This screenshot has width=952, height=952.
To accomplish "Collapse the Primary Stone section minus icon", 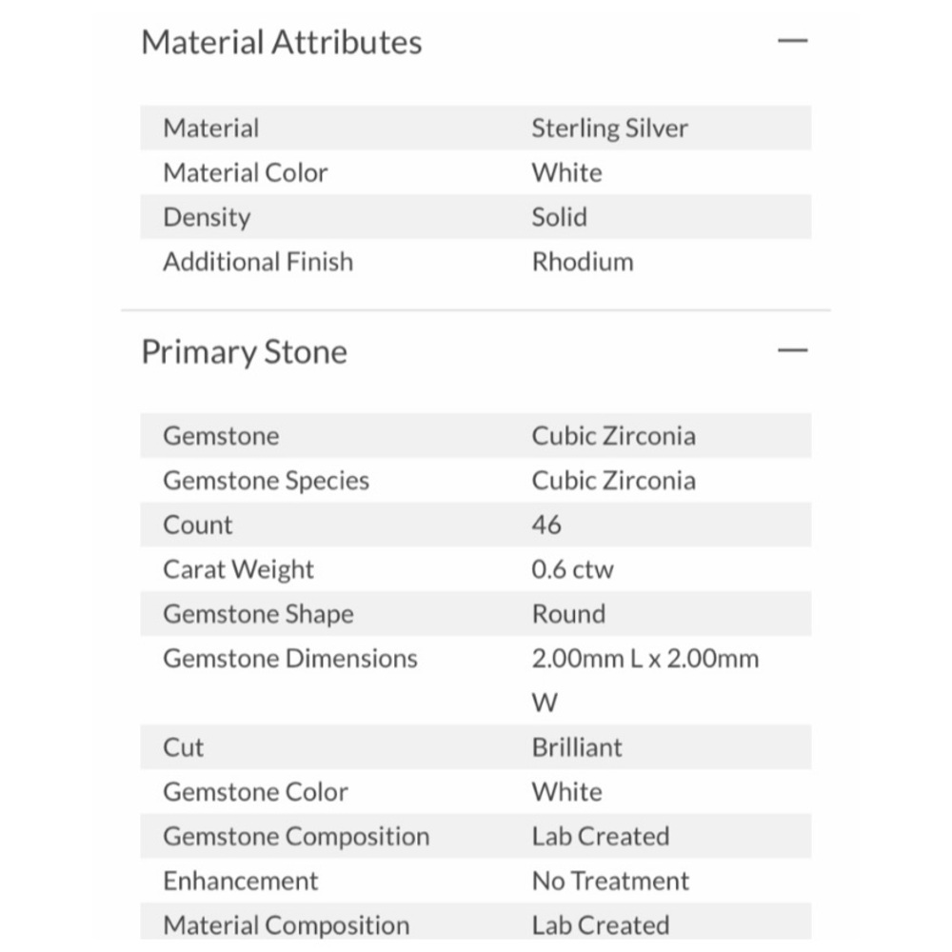I will tap(792, 350).
